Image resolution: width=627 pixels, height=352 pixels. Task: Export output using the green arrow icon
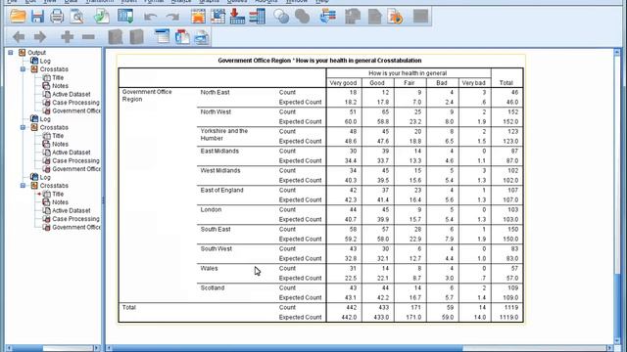click(102, 17)
